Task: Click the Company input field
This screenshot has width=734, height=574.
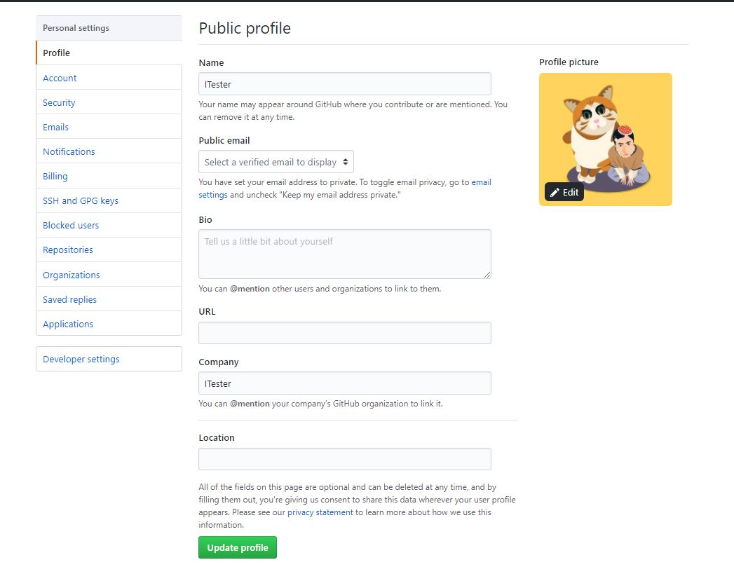Action: click(x=344, y=383)
